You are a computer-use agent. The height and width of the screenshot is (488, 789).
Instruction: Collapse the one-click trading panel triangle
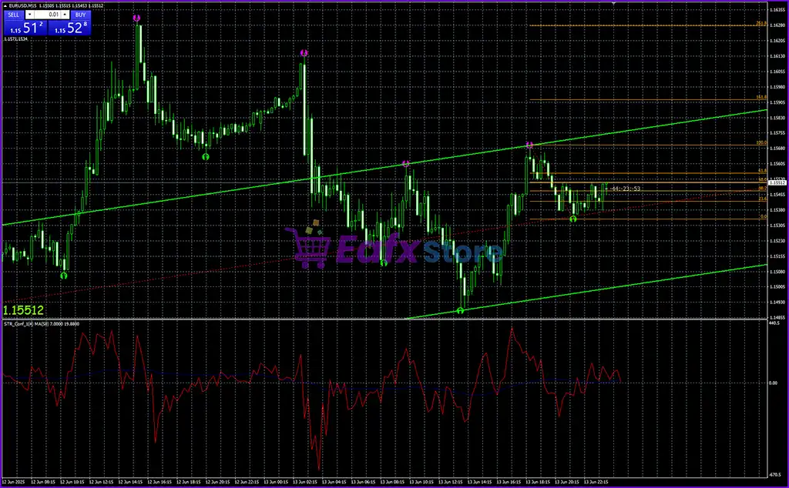point(5,6)
